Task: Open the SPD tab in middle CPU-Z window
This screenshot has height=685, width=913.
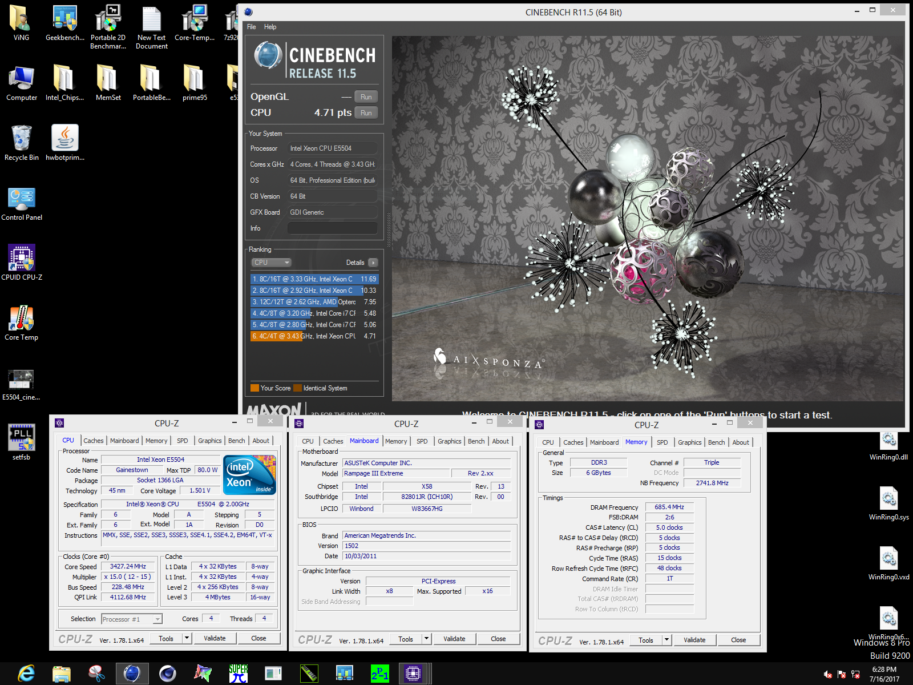Action: click(x=422, y=441)
